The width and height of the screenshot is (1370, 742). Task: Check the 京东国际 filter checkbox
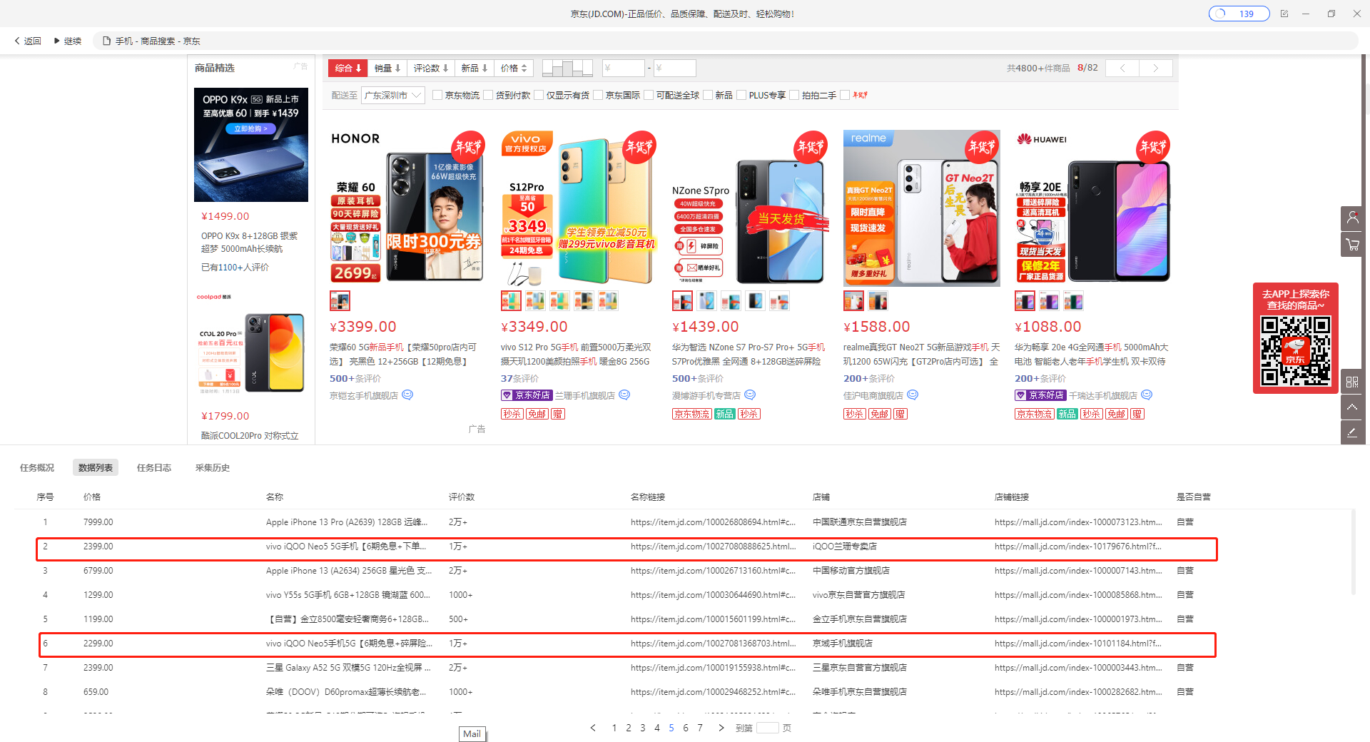(598, 95)
